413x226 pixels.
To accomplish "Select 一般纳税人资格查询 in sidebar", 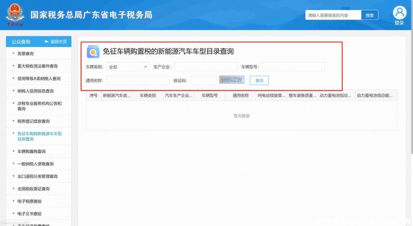I will pyautogui.click(x=35, y=164).
